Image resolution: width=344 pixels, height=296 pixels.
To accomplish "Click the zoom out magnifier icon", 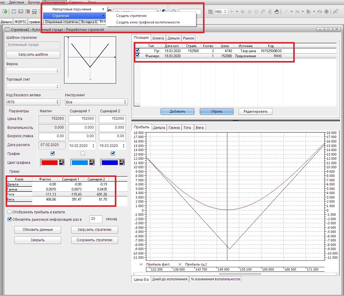I will pyautogui.click(x=256, y=12).
